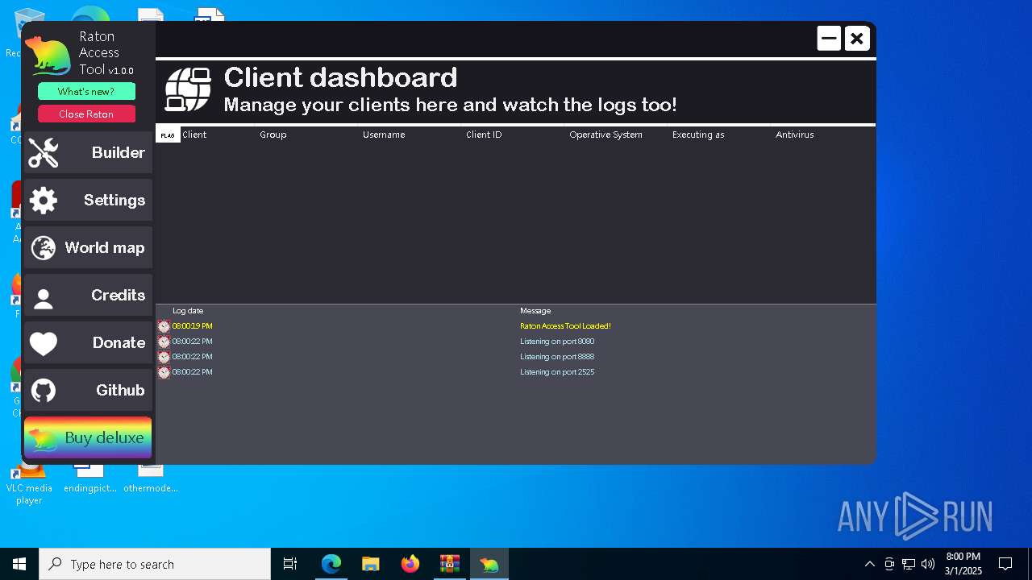This screenshot has height=580, width=1032.
Task: Click the Raton rainbow rat logo
Action: coord(48,56)
